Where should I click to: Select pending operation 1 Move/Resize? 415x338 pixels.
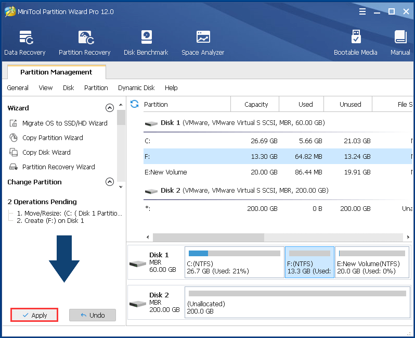[x=69, y=214]
